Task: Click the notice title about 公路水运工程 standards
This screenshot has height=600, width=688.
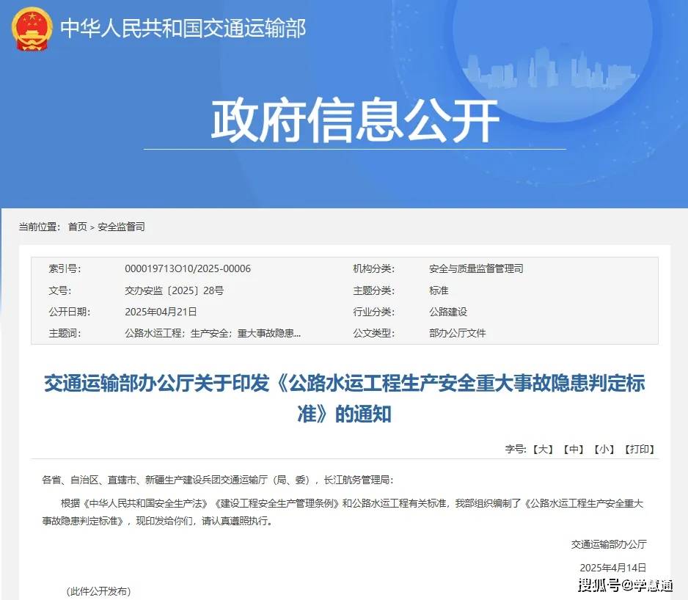Action: click(344, 398)
